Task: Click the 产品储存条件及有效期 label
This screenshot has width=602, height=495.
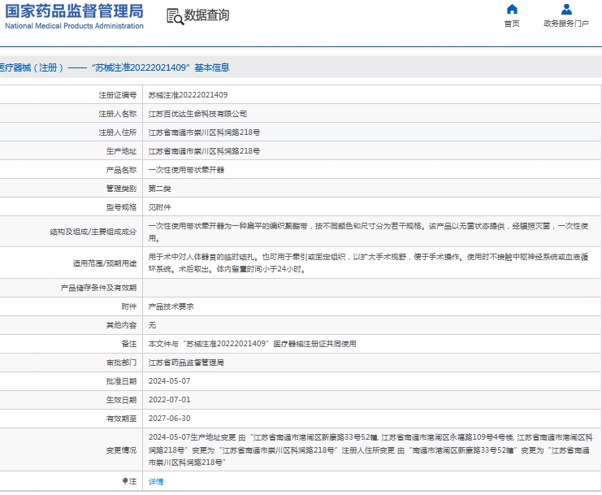Action: tap(98, 288)
